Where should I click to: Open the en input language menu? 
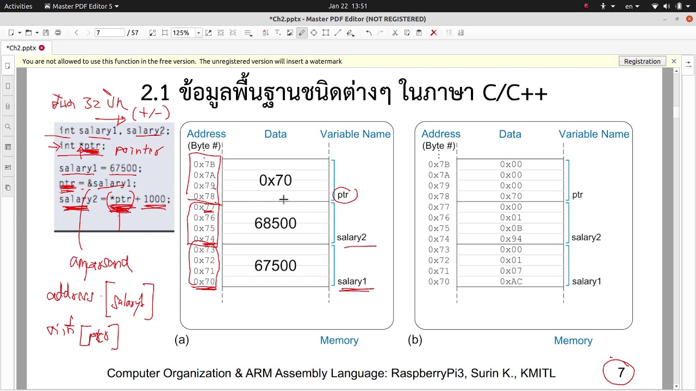(632, 6)
